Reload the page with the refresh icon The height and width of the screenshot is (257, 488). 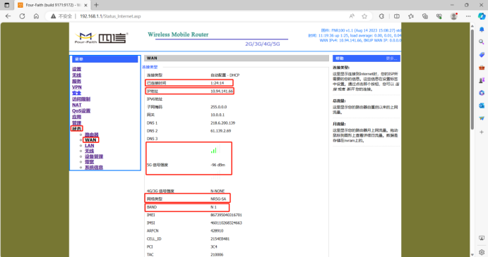[22, 16]
